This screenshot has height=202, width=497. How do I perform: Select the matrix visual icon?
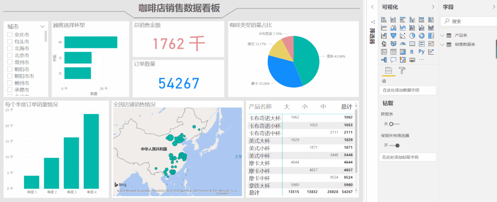pos(403,52)
